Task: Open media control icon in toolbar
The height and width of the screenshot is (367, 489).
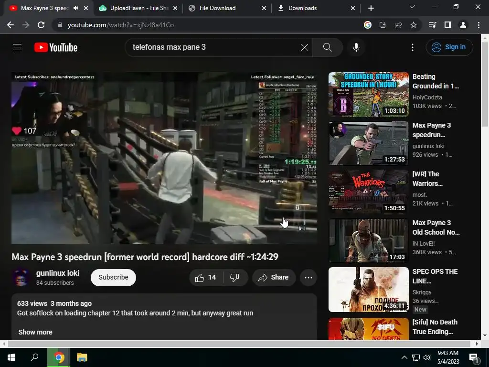Action: (x=432, y=25)
